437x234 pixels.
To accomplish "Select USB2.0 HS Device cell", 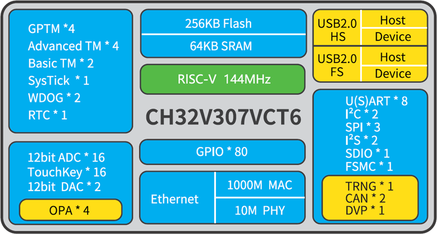I will point(394,37).
